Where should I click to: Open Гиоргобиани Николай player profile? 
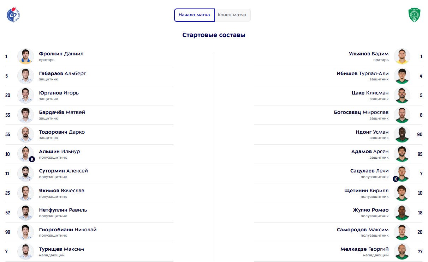click(x=68, y=230)
